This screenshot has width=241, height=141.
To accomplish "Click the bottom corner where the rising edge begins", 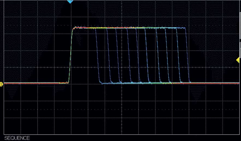I will click(x=68, y=82).
